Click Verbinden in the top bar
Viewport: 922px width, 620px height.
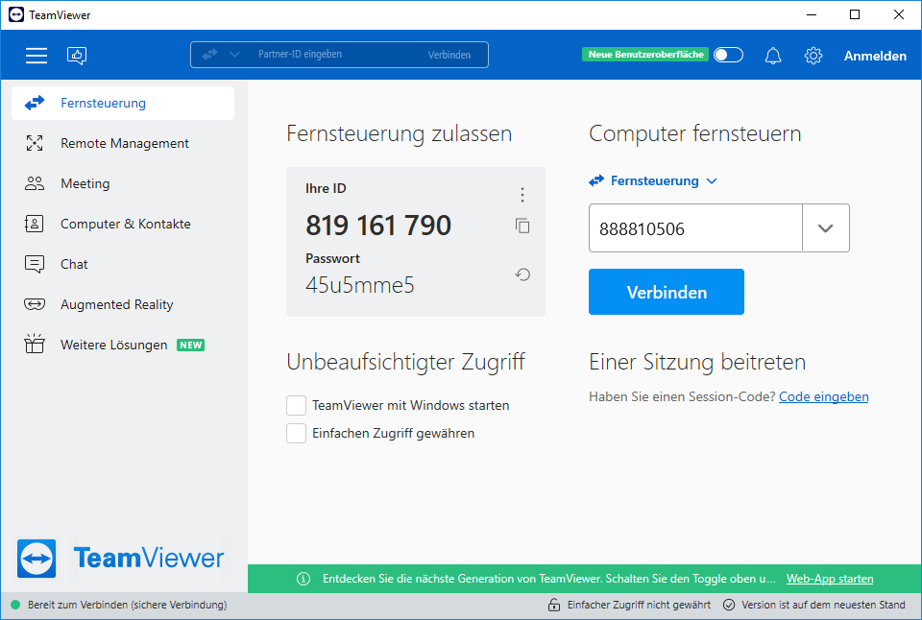[x=449, y=55]
